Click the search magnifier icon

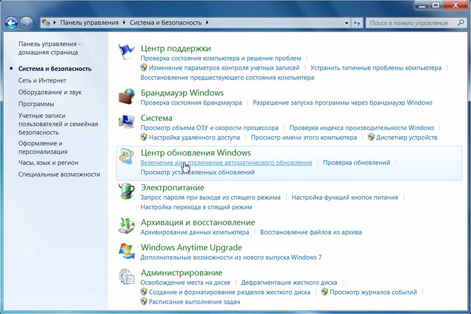[x=461, y=23]
